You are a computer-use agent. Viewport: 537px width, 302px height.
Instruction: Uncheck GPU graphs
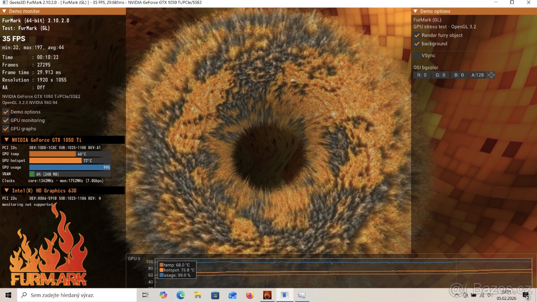(x=6, y=129)
